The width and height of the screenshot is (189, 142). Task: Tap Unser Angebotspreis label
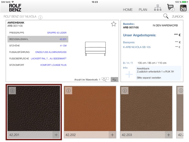[139, 35]
